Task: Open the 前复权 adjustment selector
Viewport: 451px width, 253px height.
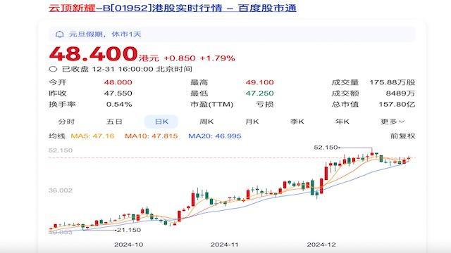Action: [402, 136]
